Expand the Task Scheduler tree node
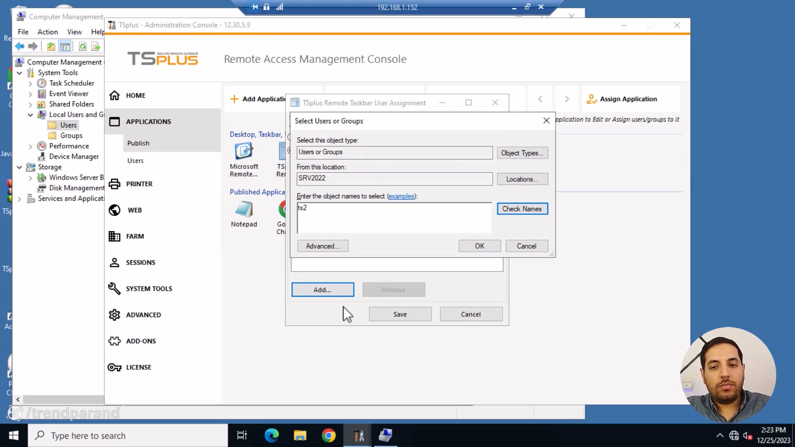The width and height of the screenshot is (795, 447). click(x=30, y=83)
